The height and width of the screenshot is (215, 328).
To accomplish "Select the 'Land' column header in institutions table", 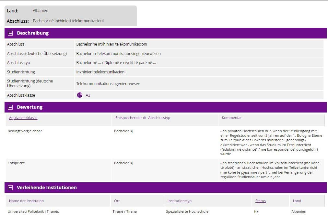I will pos(297,201).
